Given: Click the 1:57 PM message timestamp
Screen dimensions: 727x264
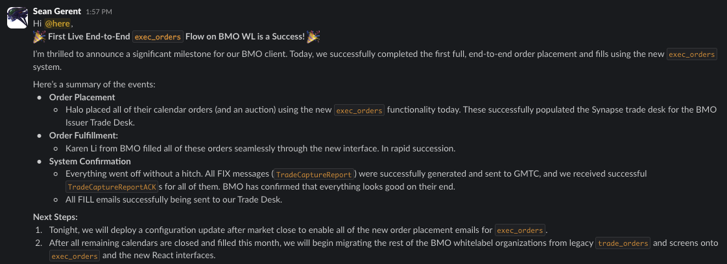Looking at the screenshot, I should tap(100, 13).
